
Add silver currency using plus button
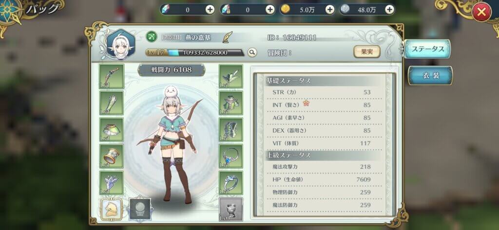pos(389,10)
